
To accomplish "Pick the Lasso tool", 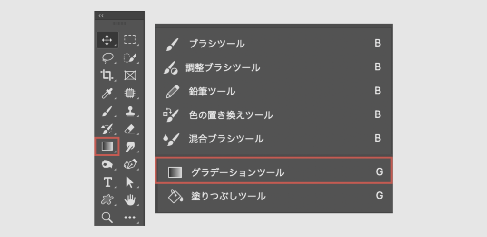I will (107, 58).
